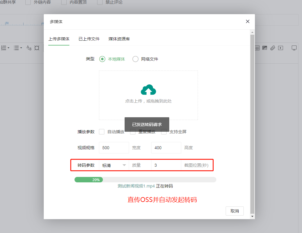
Task: Check the 禁止评论 checkbox in the background page
Action: (x=100, y=2)
